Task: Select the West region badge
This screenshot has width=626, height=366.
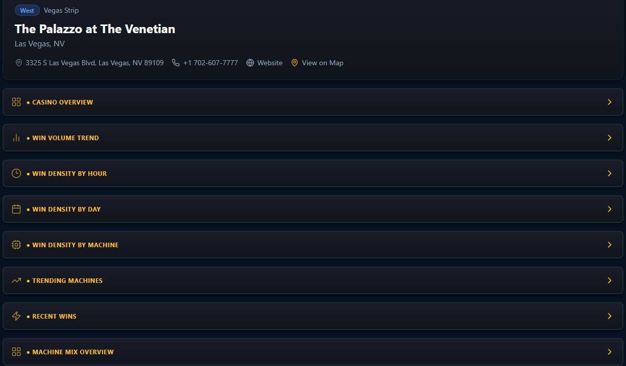Action: pyautogui.click(x=27, y=10)
